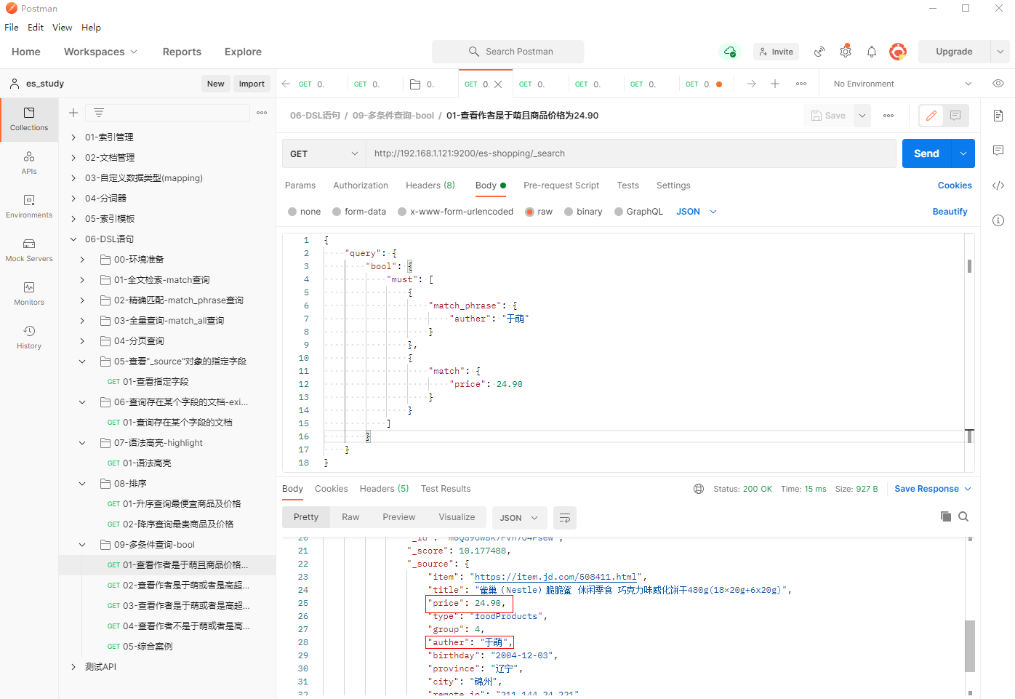This screenshot has width=1015, height=699.
Task: Copy the response body with copy icon
Action: click(x=945, y=516)
